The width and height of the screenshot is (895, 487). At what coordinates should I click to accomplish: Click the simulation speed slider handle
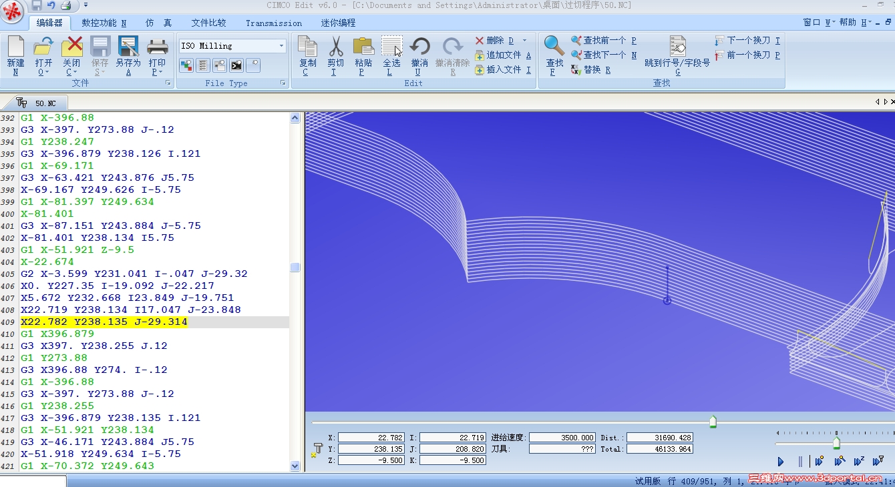(836, 443)
